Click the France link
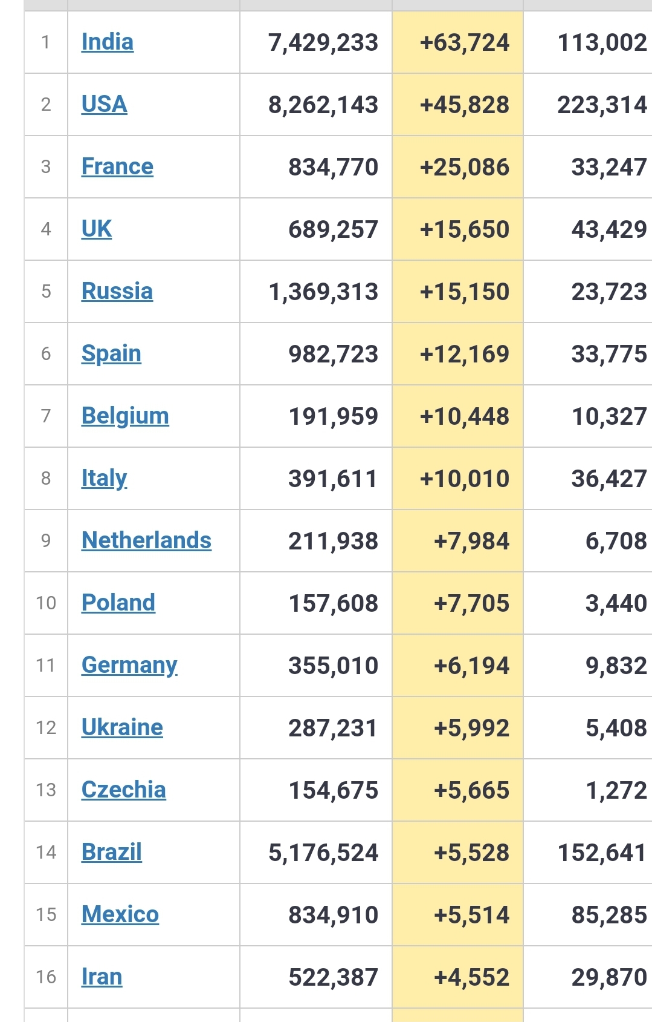The width and height of the screenshot is (652, 1022). 117,167
